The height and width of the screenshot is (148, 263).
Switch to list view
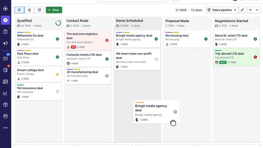(x=29, y=10)
